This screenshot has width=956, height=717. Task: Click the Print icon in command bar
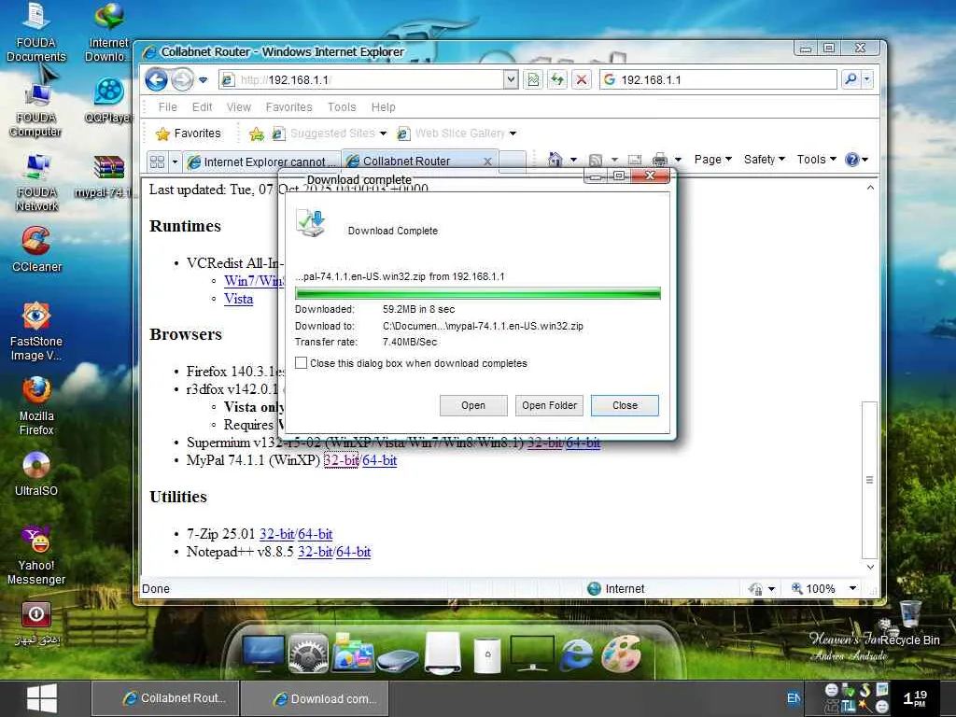pos(660,160)
